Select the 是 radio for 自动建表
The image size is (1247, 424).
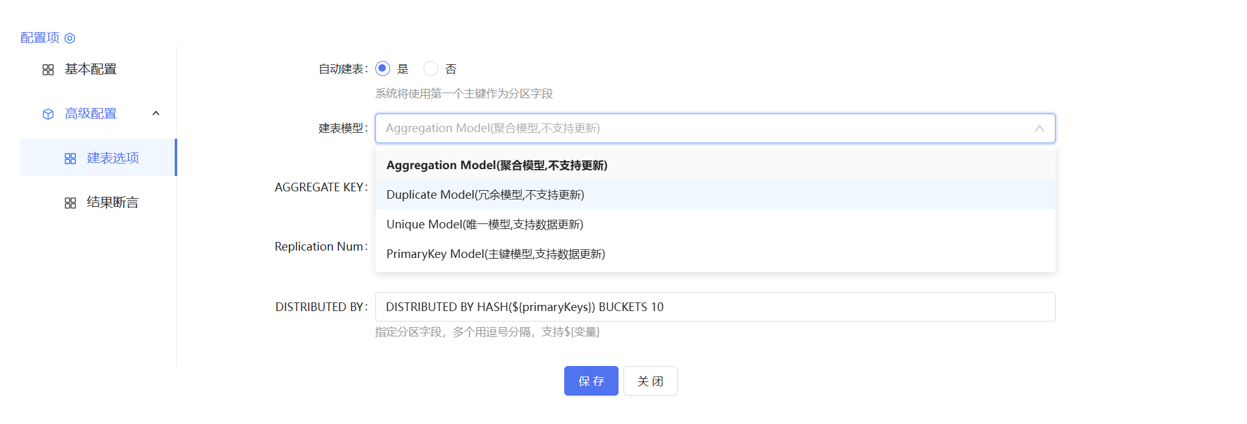(383, 69)
